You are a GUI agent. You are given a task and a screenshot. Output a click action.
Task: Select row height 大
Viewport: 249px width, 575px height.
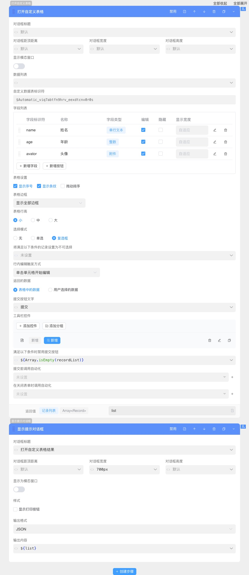(x=51, y=220)
